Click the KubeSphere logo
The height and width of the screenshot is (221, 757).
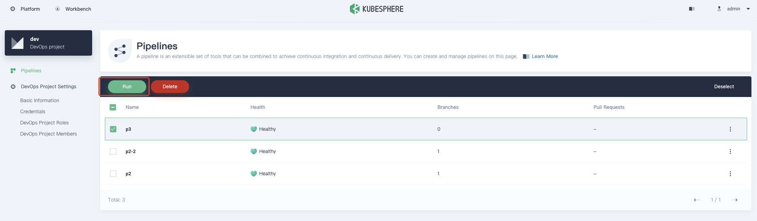click(377, 9)
